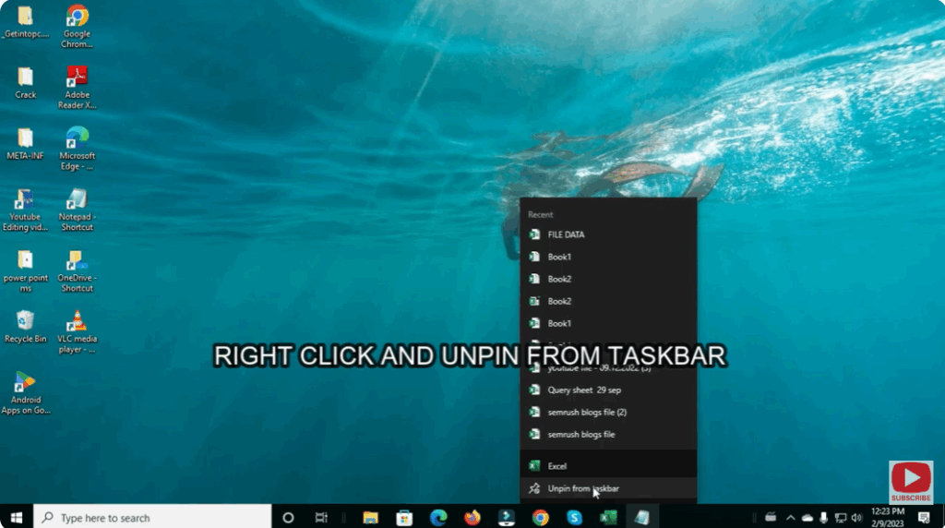The width and height of the screenshot is (945, 528).
Task: Open the Google Chrome desktop shortcut
Action: tap(78, 26)
